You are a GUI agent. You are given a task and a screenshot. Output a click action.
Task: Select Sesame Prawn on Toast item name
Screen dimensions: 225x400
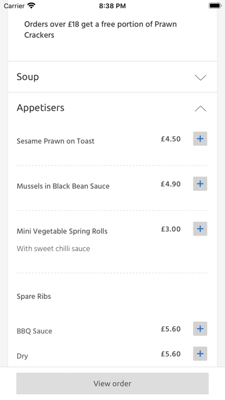pyautogui.click(x=56, y=141)
